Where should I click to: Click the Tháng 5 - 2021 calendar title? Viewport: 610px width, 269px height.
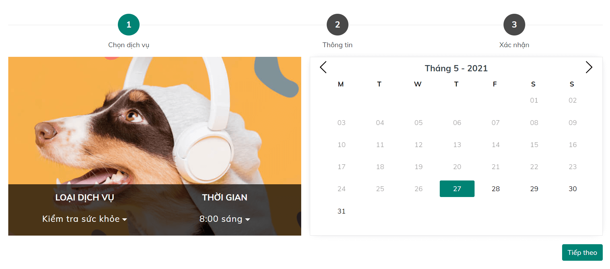(456, 68)
